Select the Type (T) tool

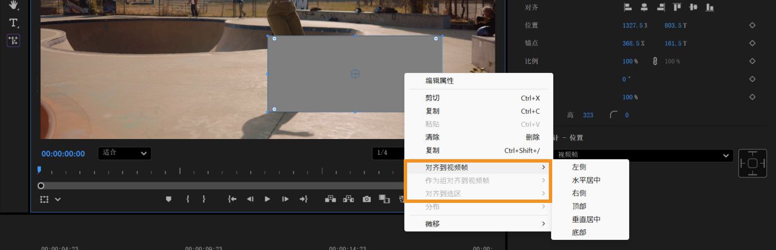[x=13, y=22]
